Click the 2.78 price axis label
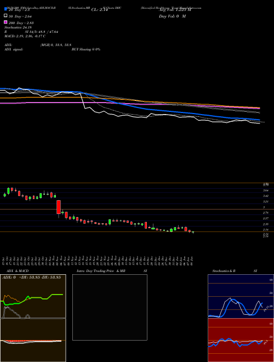This screenshot has height=362, width=274. (x=266, y=213)
